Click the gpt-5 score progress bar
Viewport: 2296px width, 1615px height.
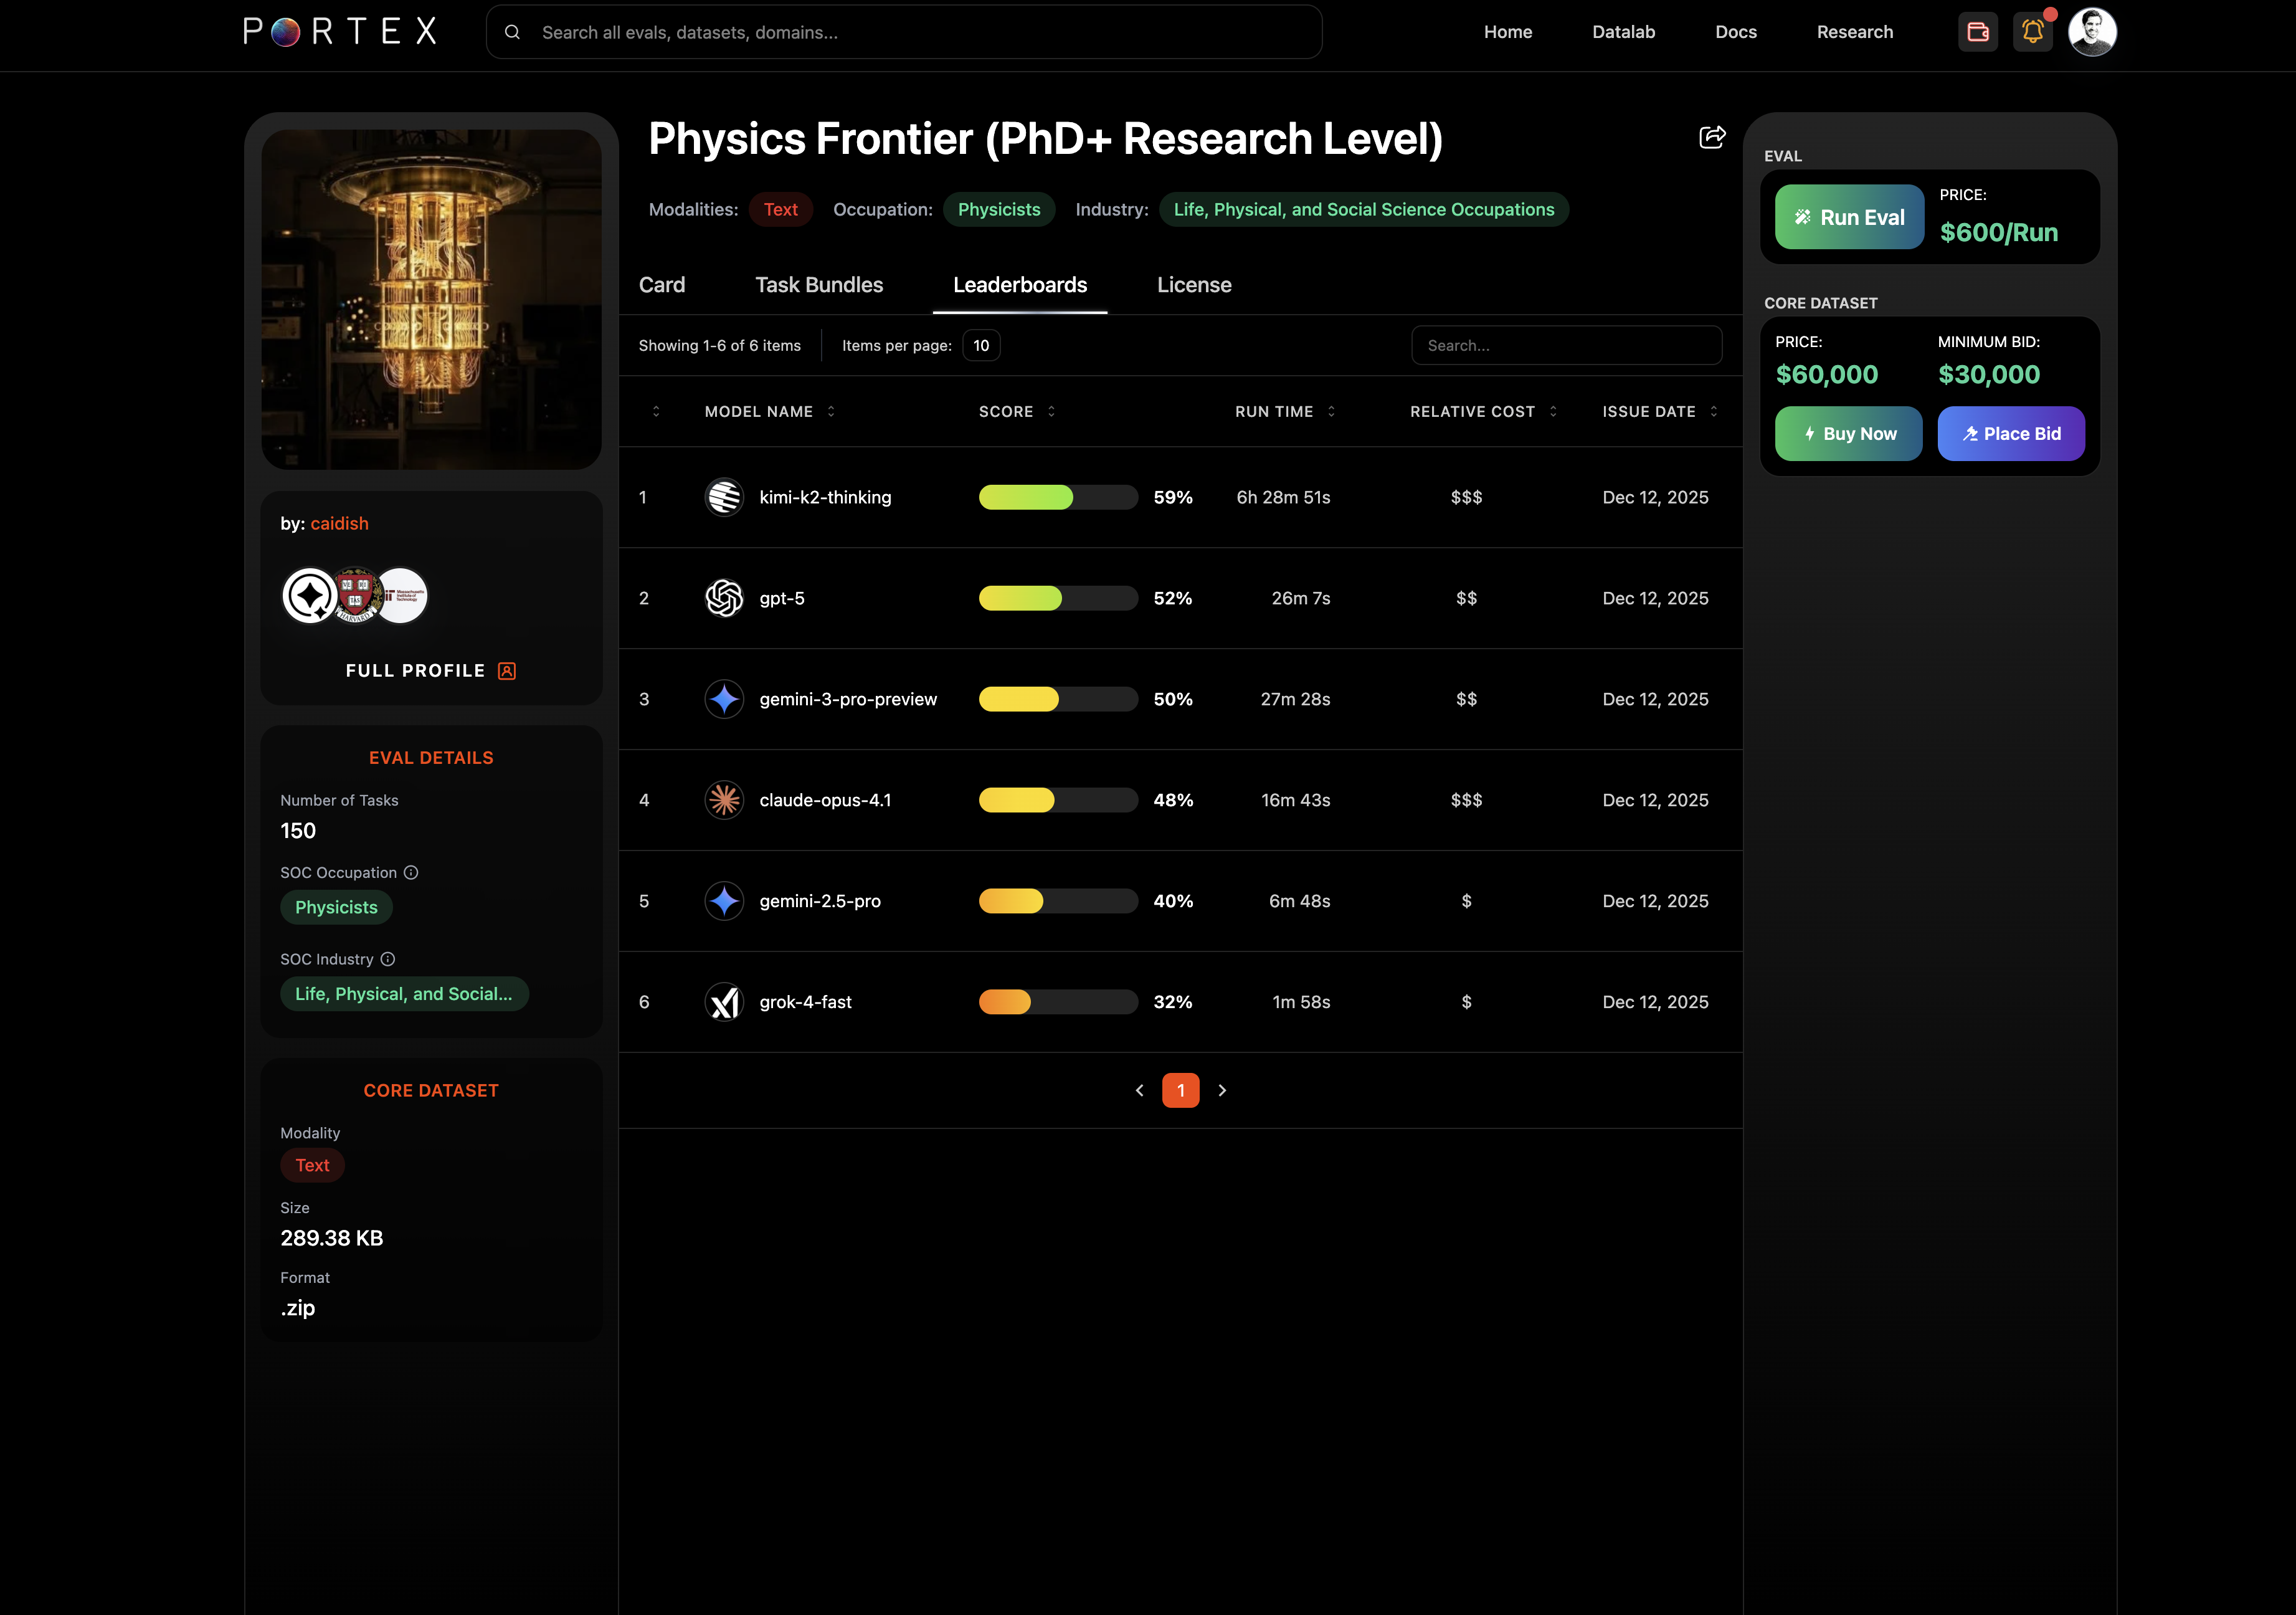point(1057,598)
